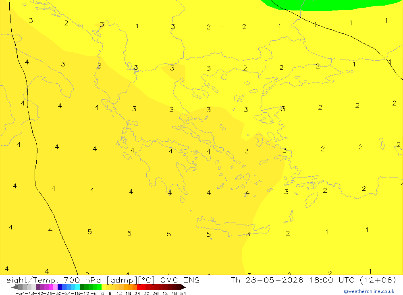Click the -30 label on the color scale
403x295 pixels.
point(58,293)
